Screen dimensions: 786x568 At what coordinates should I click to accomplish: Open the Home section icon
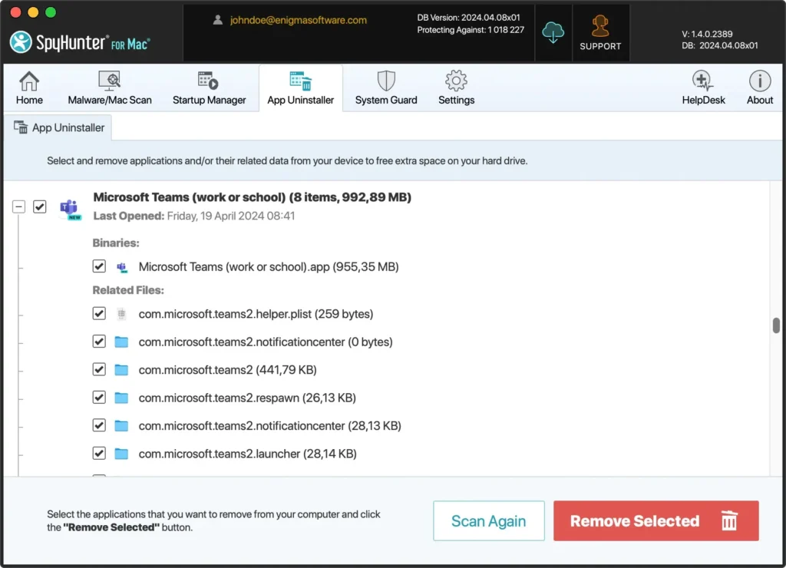click(x=29, y=81)
